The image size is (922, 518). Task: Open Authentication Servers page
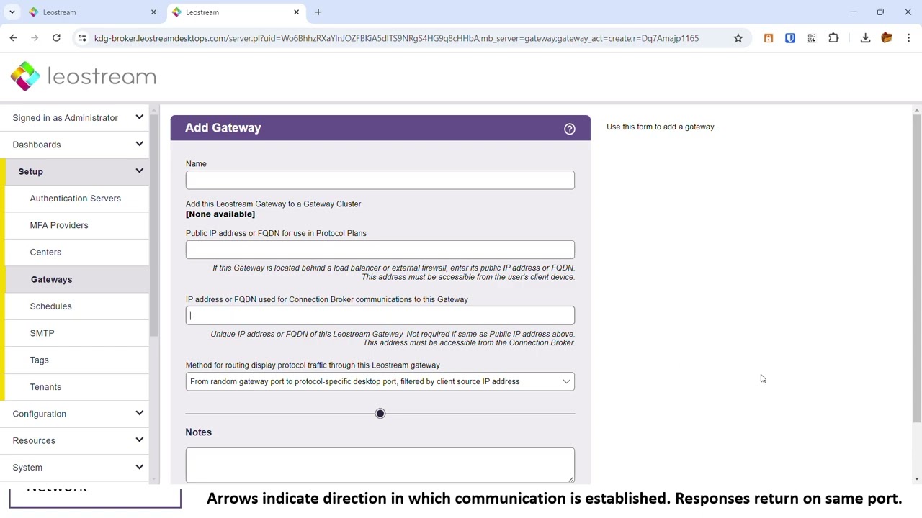click(x=75, y=199)
